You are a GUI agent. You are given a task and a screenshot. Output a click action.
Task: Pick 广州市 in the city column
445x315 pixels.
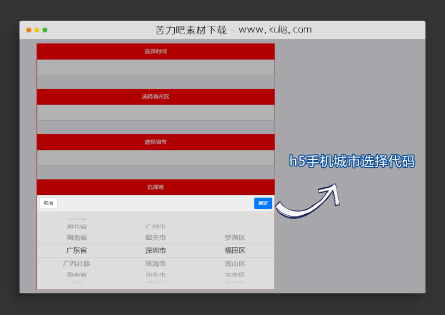(x=155, y=226)
